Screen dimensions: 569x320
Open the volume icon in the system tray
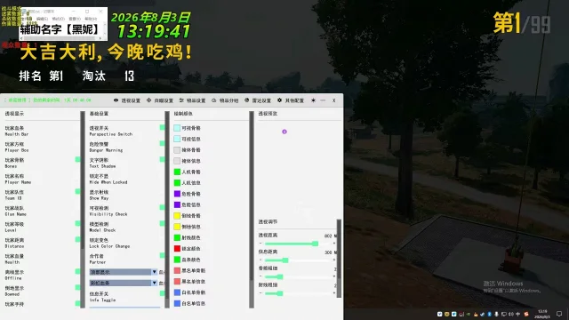click(511, 314)
